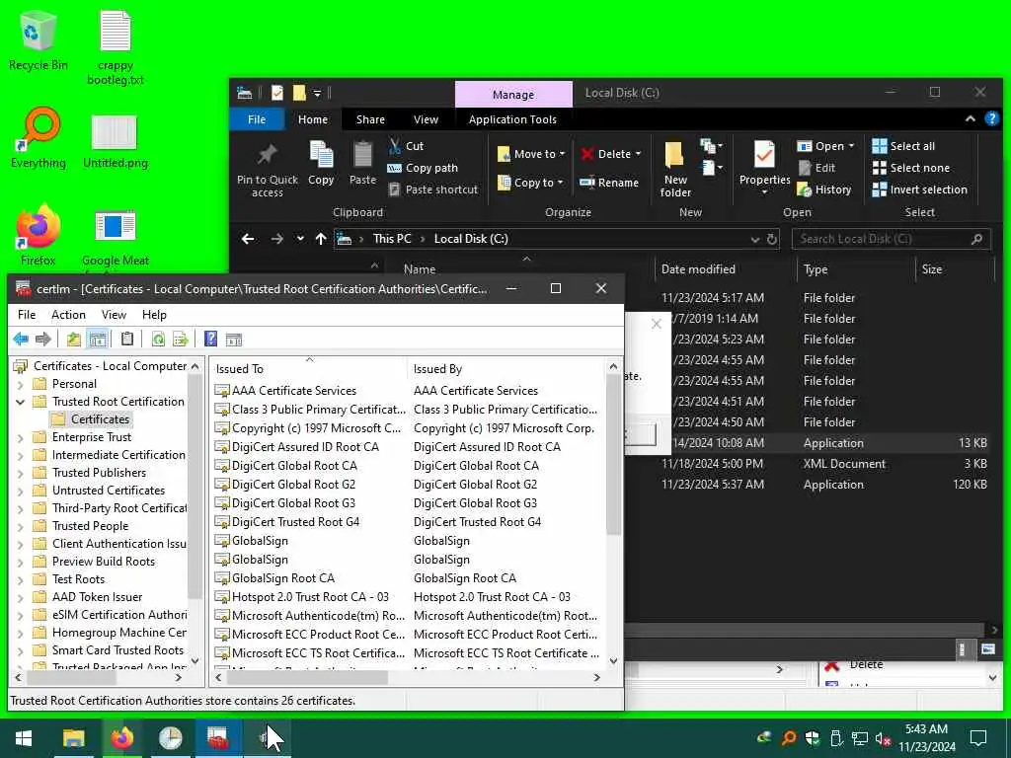The image size is (1011, 758).
Task: Click the refresh icon in Explorer address bar
Action: [x=772, y=240]
